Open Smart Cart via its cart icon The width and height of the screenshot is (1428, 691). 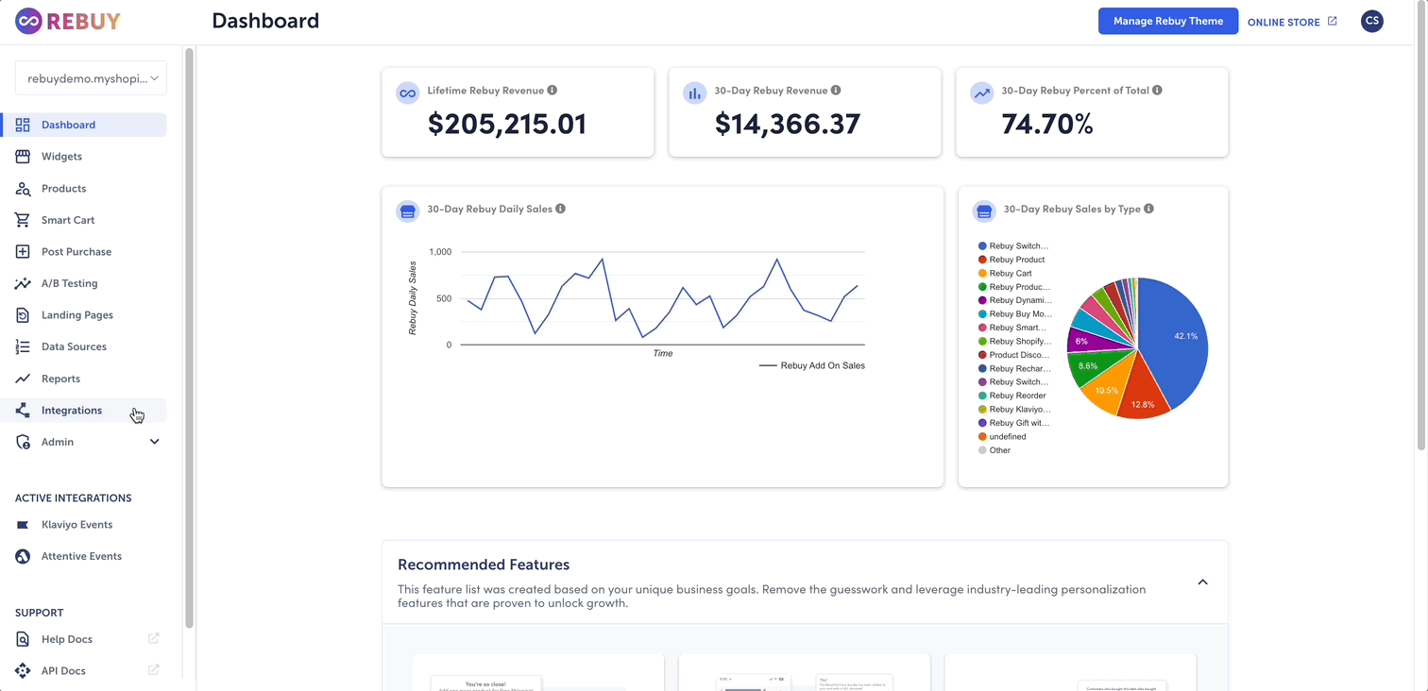tap(24, 219)
